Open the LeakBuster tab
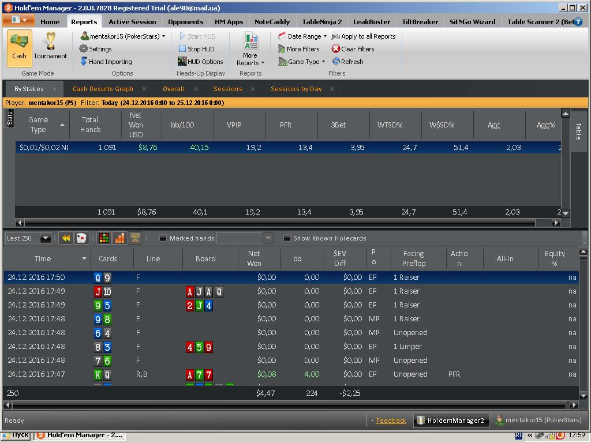 (372, 22)
